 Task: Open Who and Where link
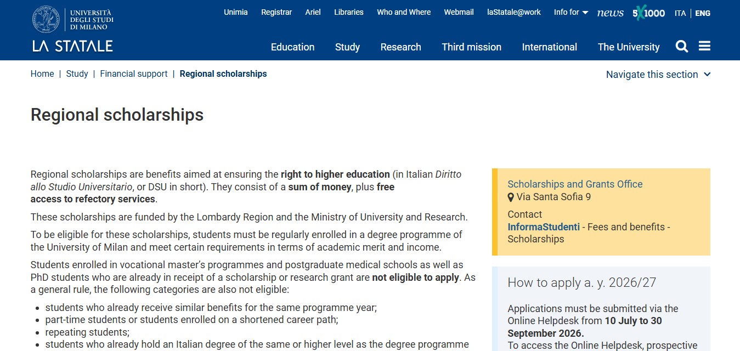click(404, 12)
